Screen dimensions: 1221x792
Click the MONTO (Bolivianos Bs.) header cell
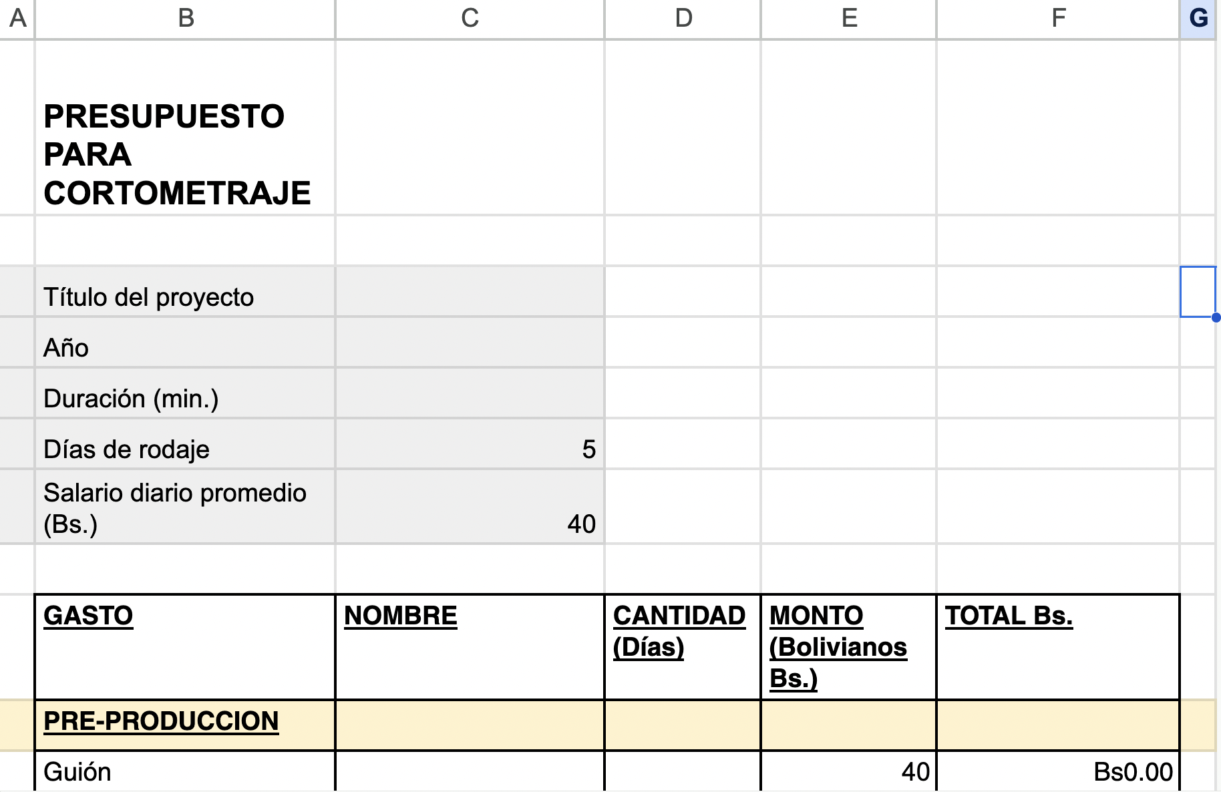(x=849, y=646)
